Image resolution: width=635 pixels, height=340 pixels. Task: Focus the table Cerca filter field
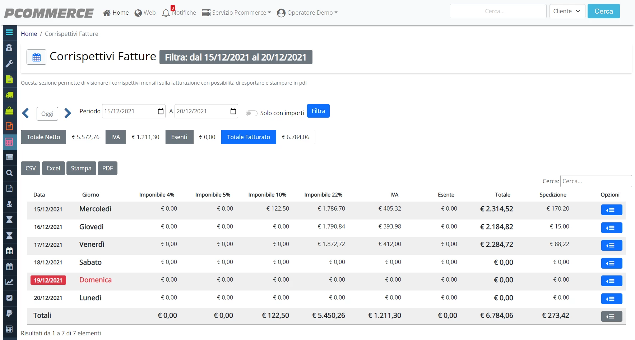pos(596,181)
